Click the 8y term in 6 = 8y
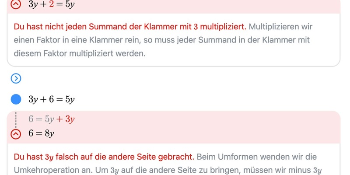 [49, 133]
